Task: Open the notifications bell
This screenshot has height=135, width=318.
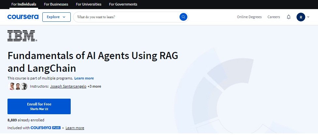Action: click(x=288, y=17)
